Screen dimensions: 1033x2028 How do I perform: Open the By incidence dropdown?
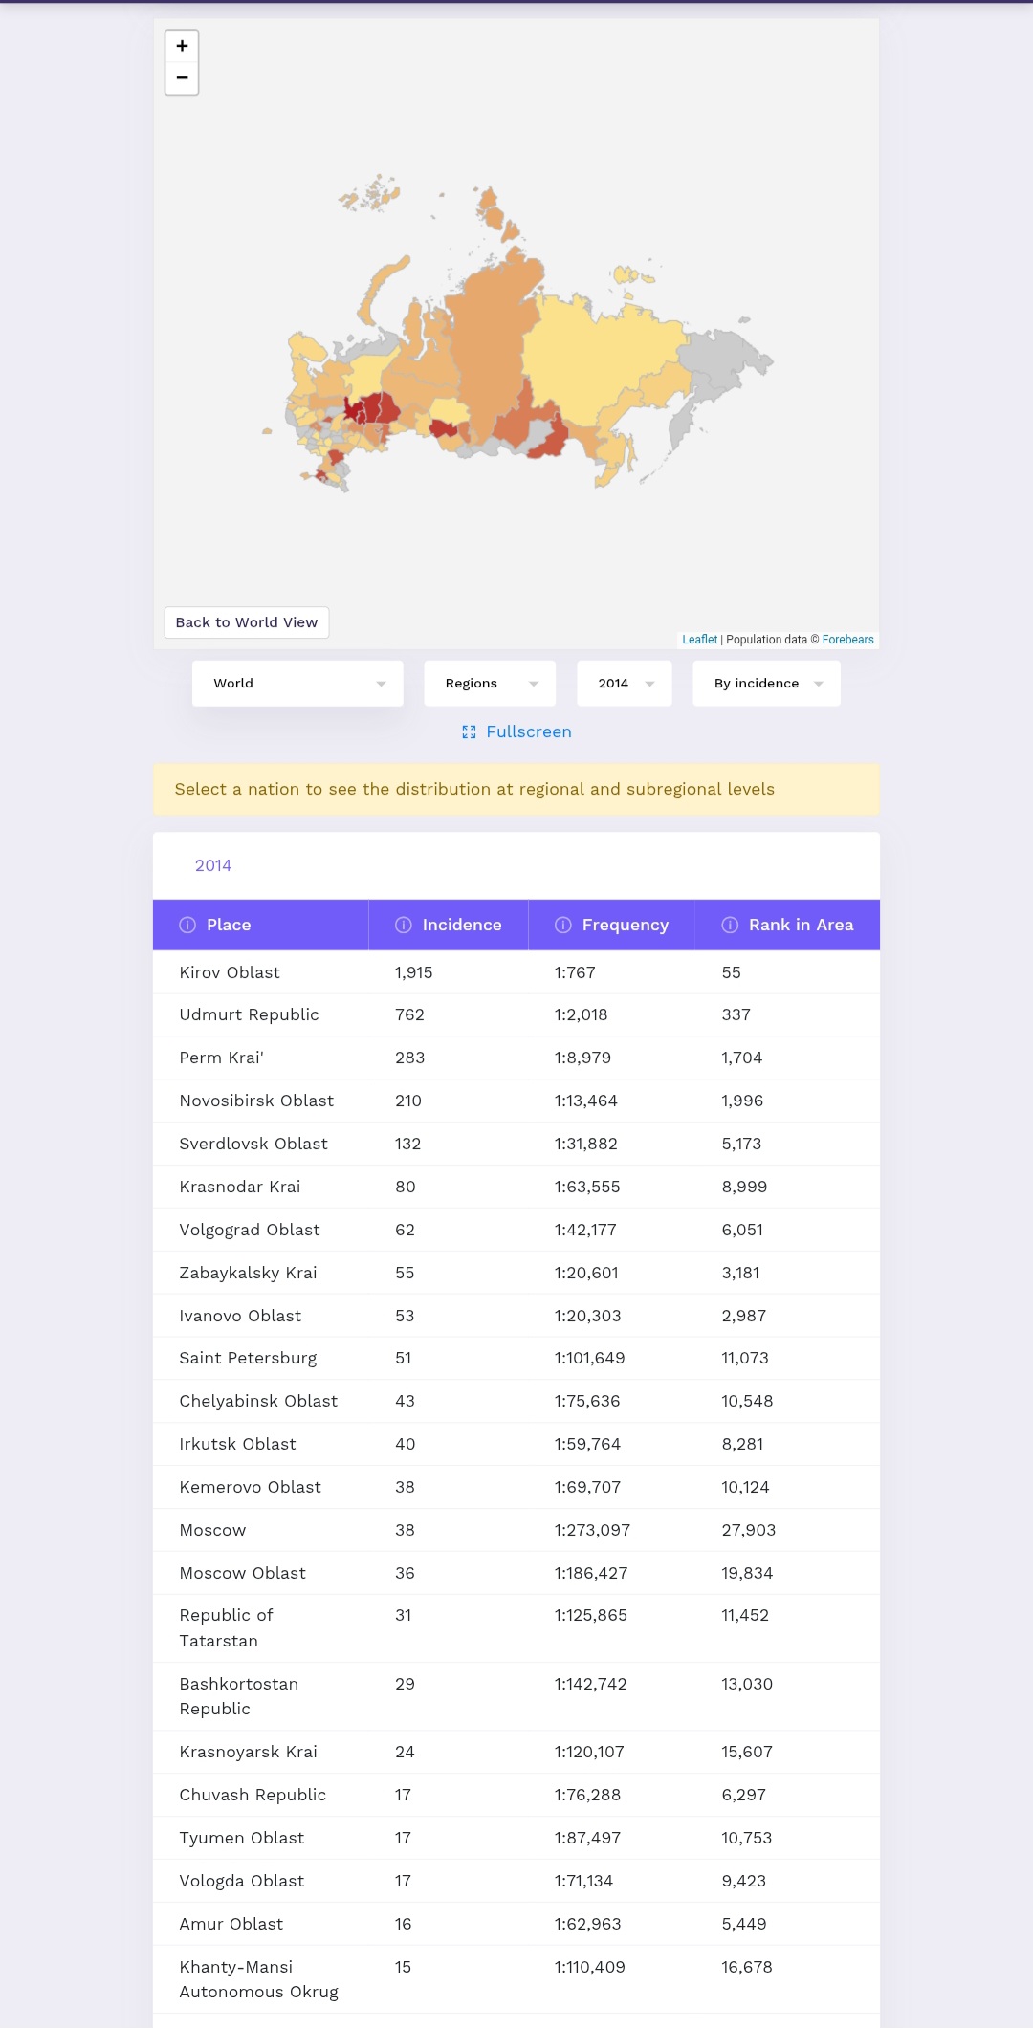[x=766, y=684]
